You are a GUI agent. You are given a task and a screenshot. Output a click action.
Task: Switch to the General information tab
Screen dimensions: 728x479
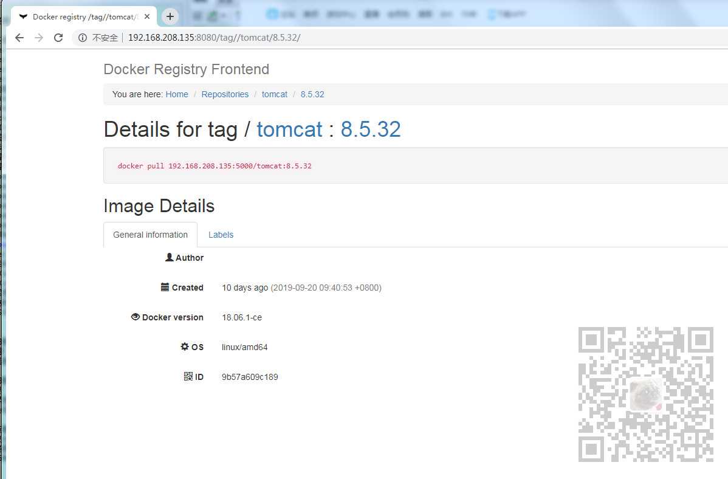click(151, 235)
